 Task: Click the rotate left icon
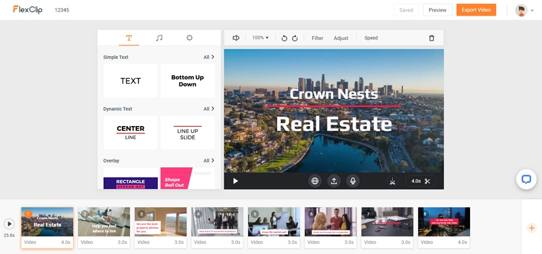(284, 38)
